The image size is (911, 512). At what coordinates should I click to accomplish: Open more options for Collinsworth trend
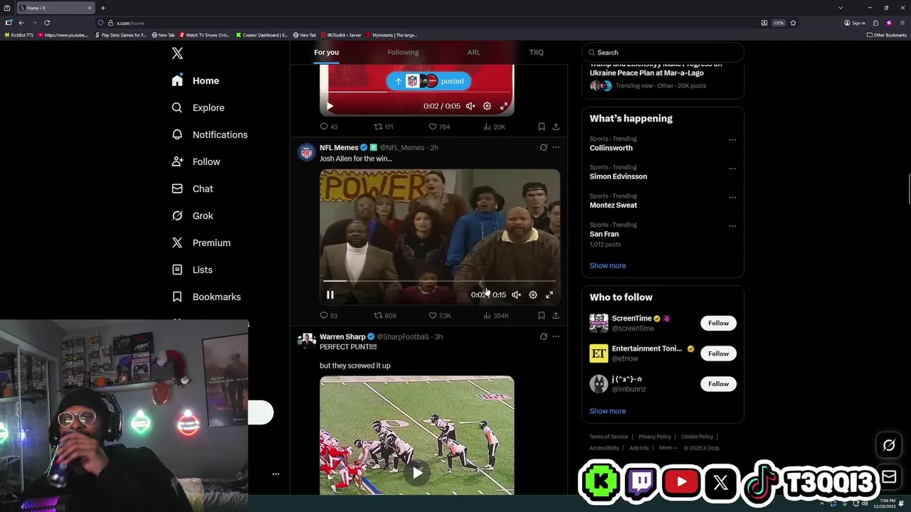tap(732, 139)
